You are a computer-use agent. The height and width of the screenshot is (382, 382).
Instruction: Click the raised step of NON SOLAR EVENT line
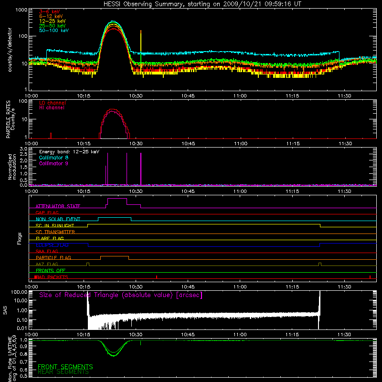[x=115, y=217]
